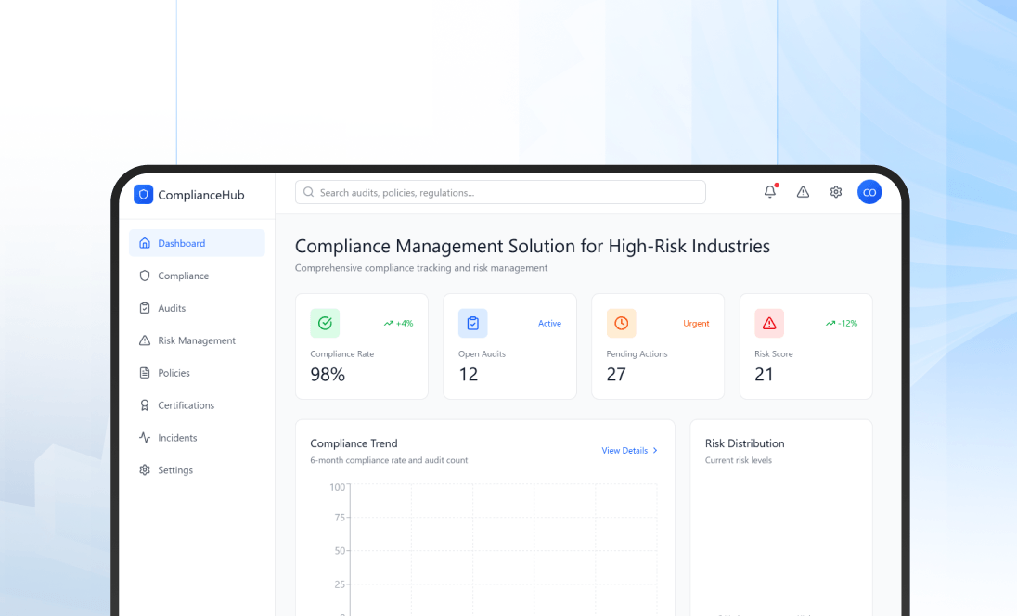Viewport: 1017px width, 616px height.
Task: Toggle the Active status on Open Audits
Action: [549, 323]
